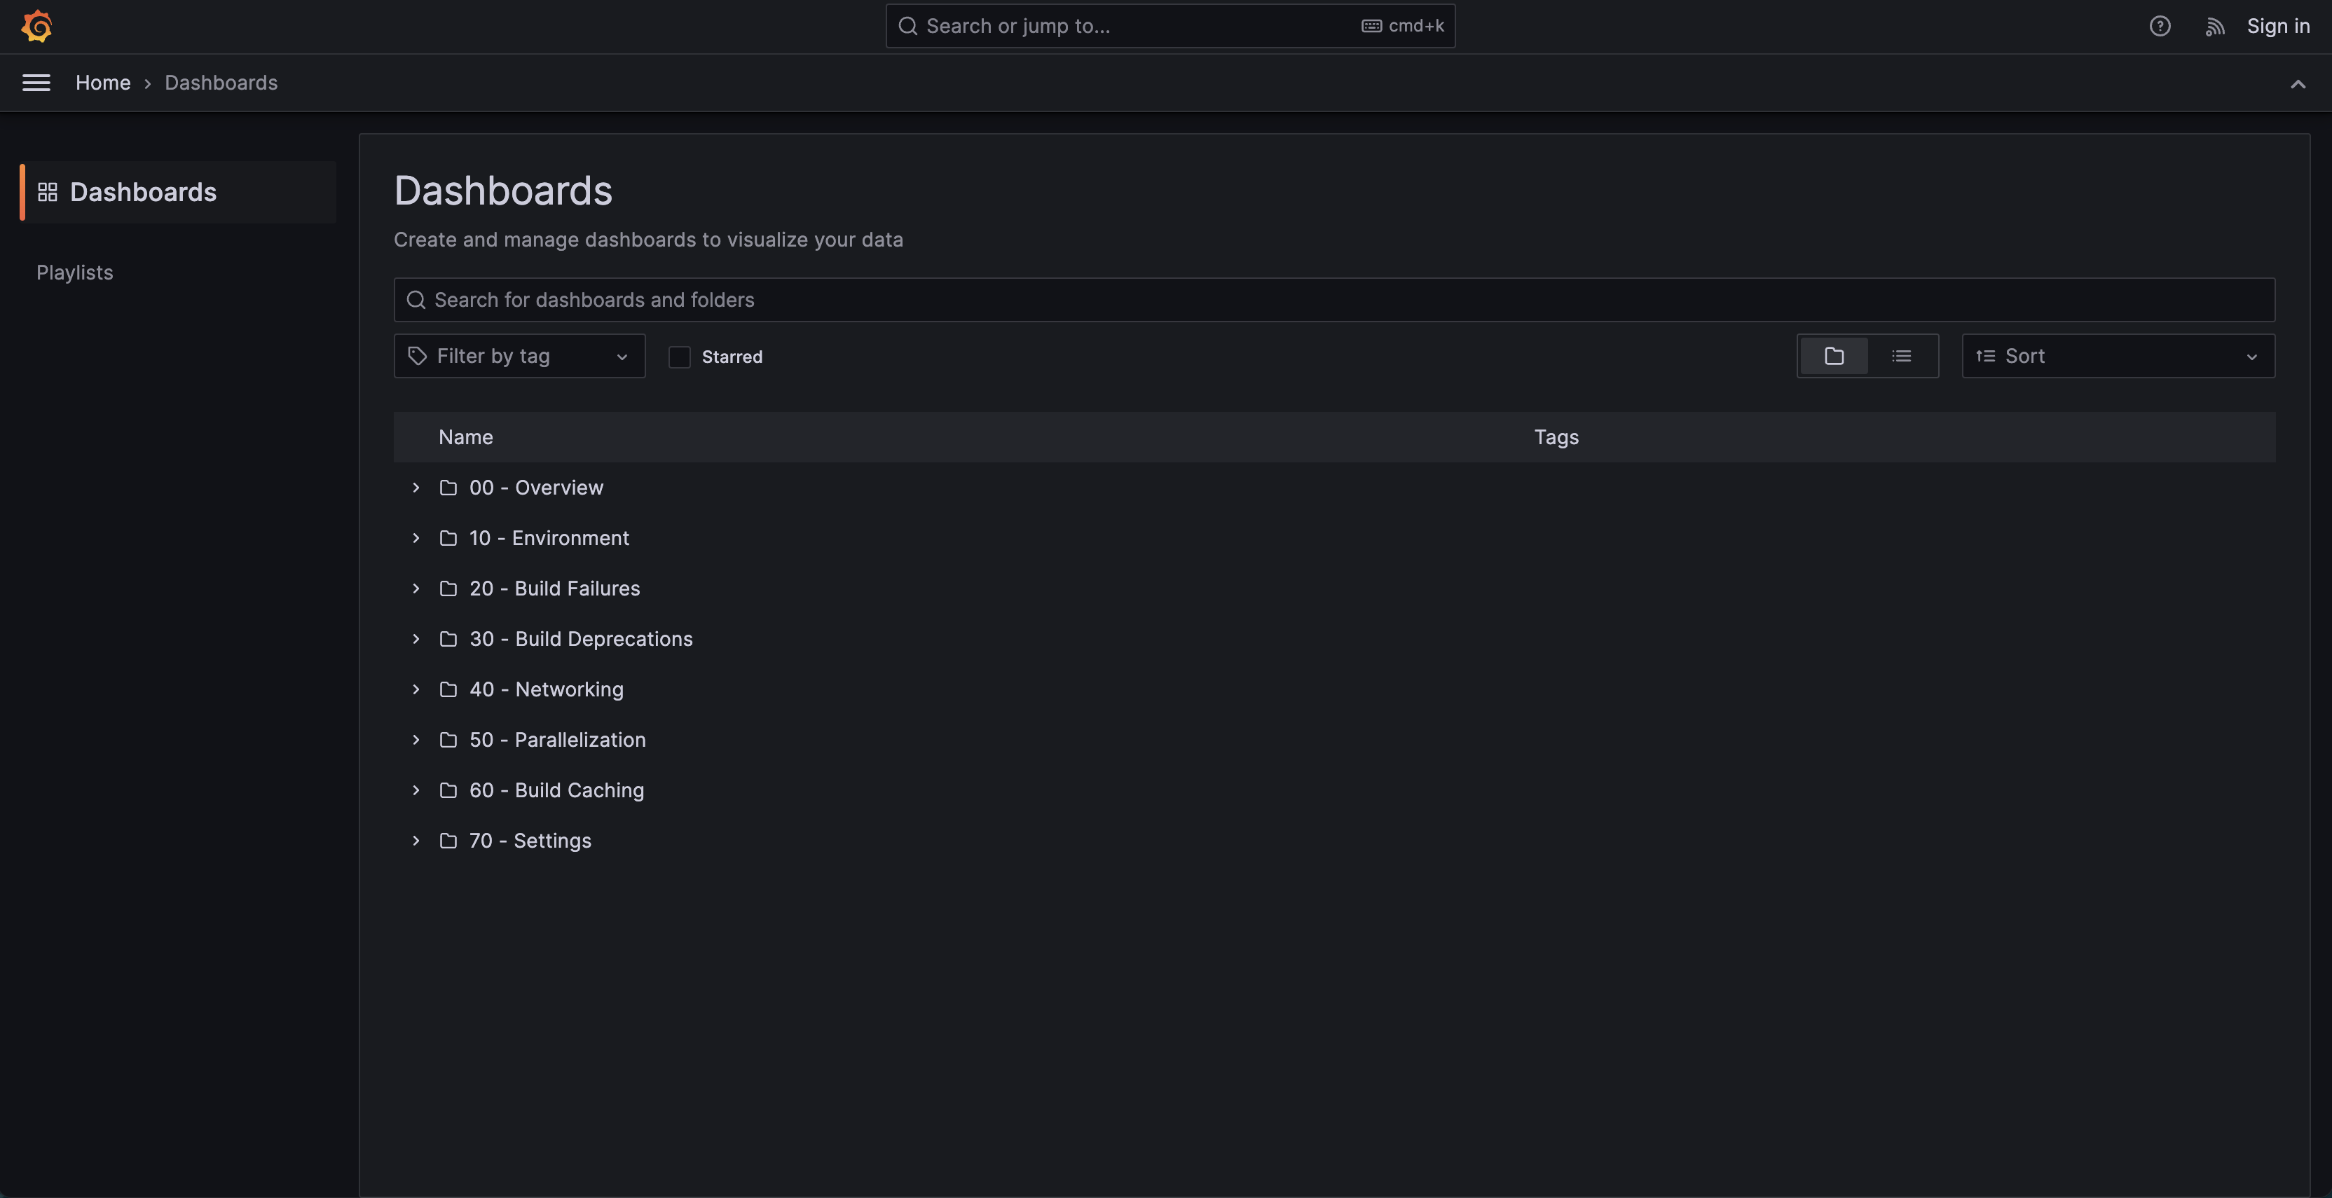This screenshot has width=2332, height=1198.
Task: Expand the 00 - Overview folder
Action: pos(416,487)
